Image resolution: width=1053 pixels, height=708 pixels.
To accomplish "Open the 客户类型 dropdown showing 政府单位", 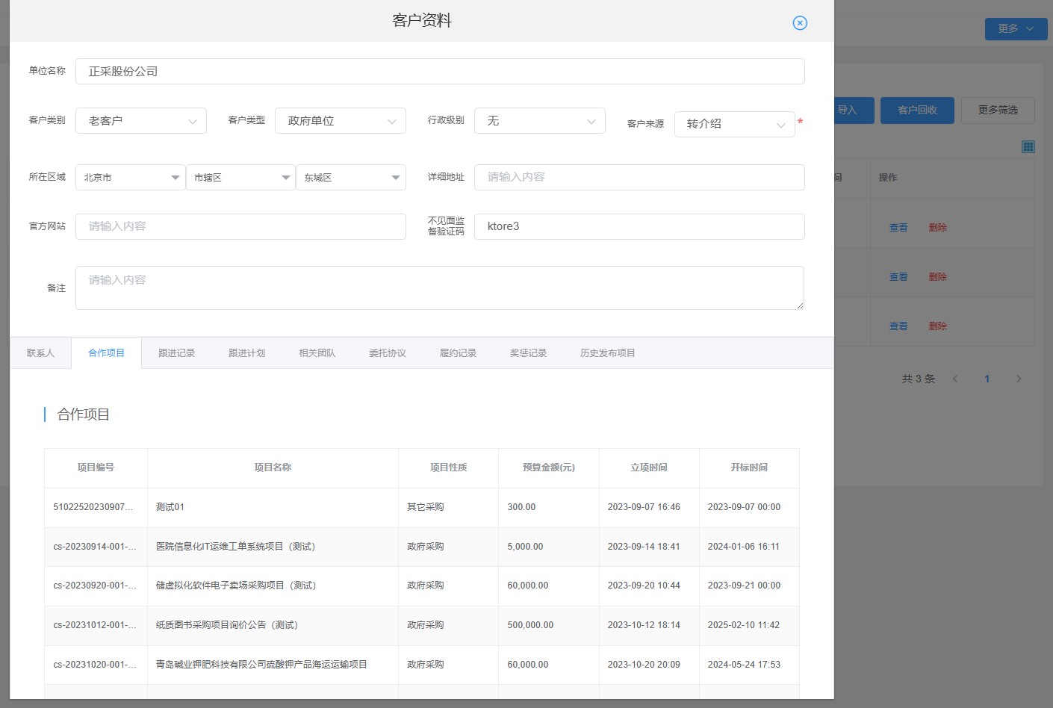I will 341,121.
